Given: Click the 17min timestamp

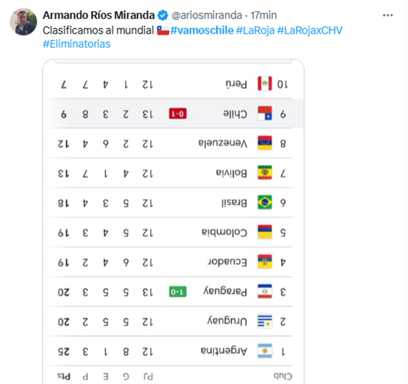Looking at the screenshot, I should pyautogui.click(x=263, y=15).
